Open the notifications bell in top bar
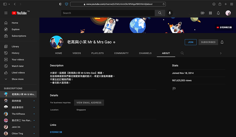Screen dimensions: 236x137 coord(218,13)
